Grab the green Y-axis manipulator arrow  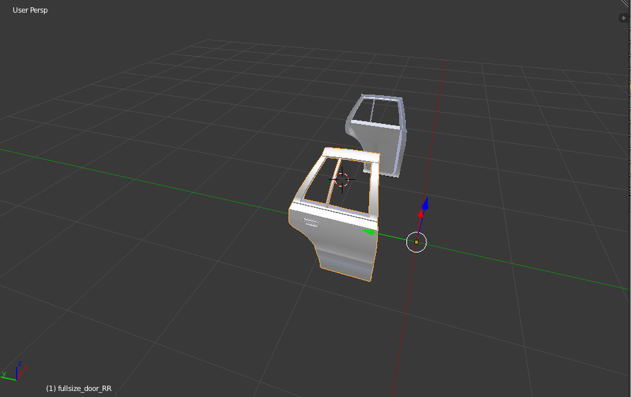coord(369,232)
